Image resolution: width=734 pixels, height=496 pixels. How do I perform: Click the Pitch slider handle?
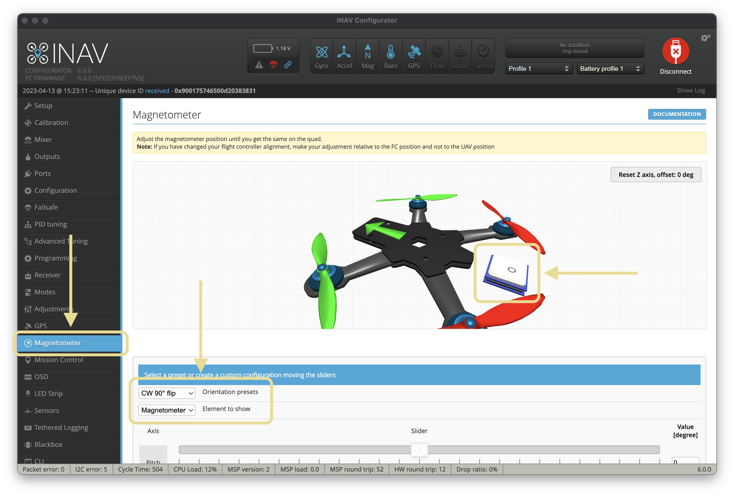[419, 449]
